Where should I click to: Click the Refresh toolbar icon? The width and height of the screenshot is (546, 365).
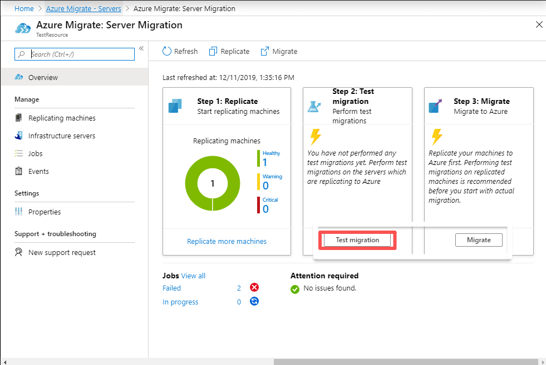[x=167, y=52]
